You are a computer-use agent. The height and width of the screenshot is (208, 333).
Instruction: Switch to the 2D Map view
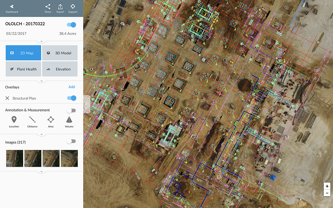pyautogui.click(x=23, y=53)
